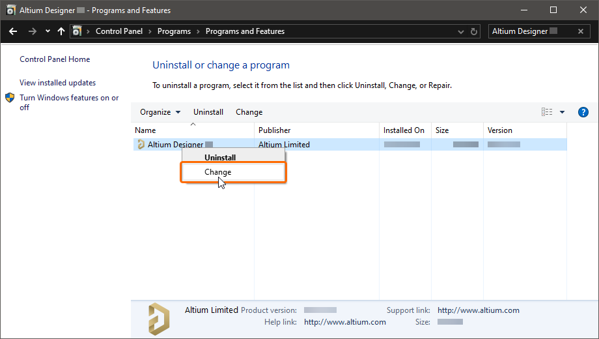This screenshot has width=599, height=339.
Task: Maximize the Programs and Features window
Action: (x=553, y=10)
